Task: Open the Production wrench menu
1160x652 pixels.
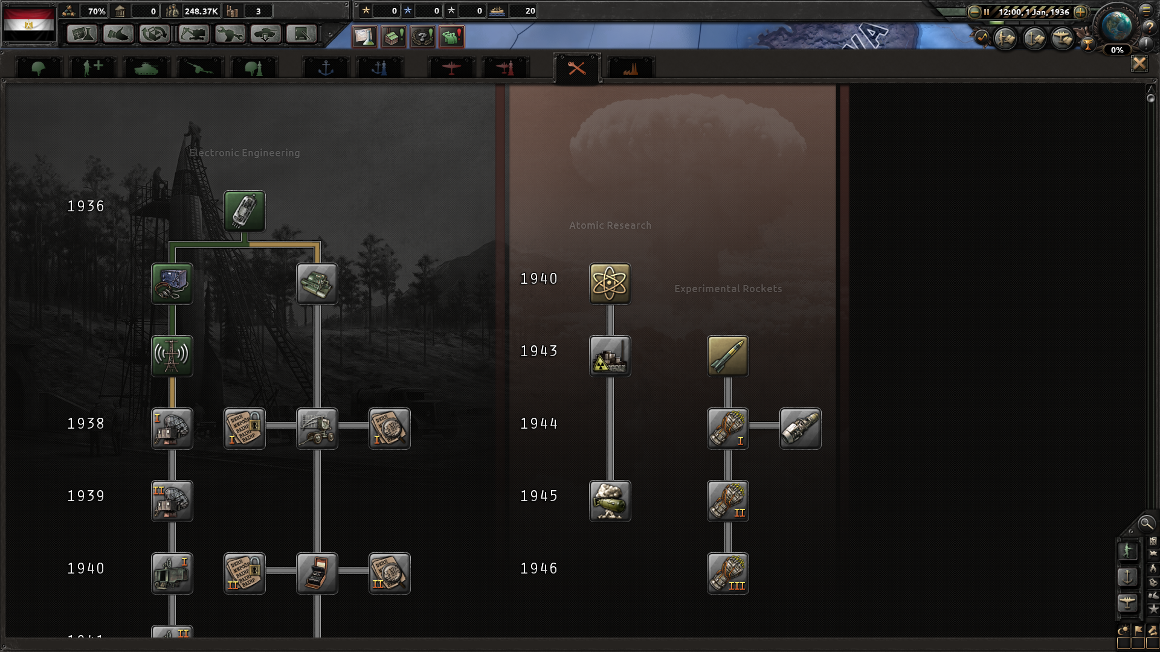Action: 230,34
